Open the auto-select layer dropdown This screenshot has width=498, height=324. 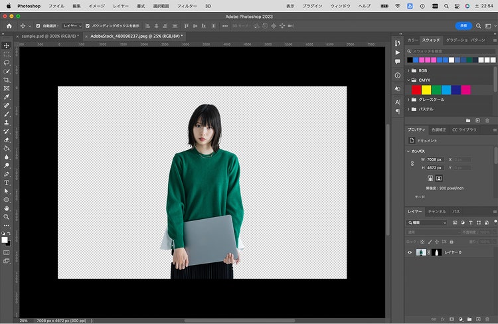[72, 26]
